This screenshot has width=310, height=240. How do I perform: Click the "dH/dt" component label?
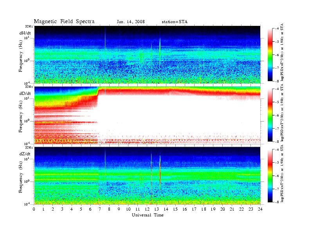coord(25,33)
